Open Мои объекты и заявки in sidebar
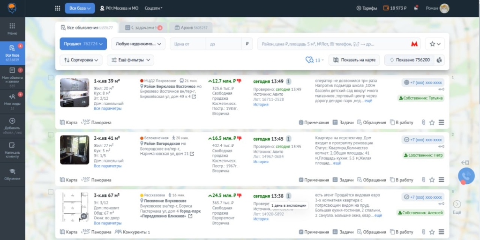480x240 pixels. coord(12,77)
